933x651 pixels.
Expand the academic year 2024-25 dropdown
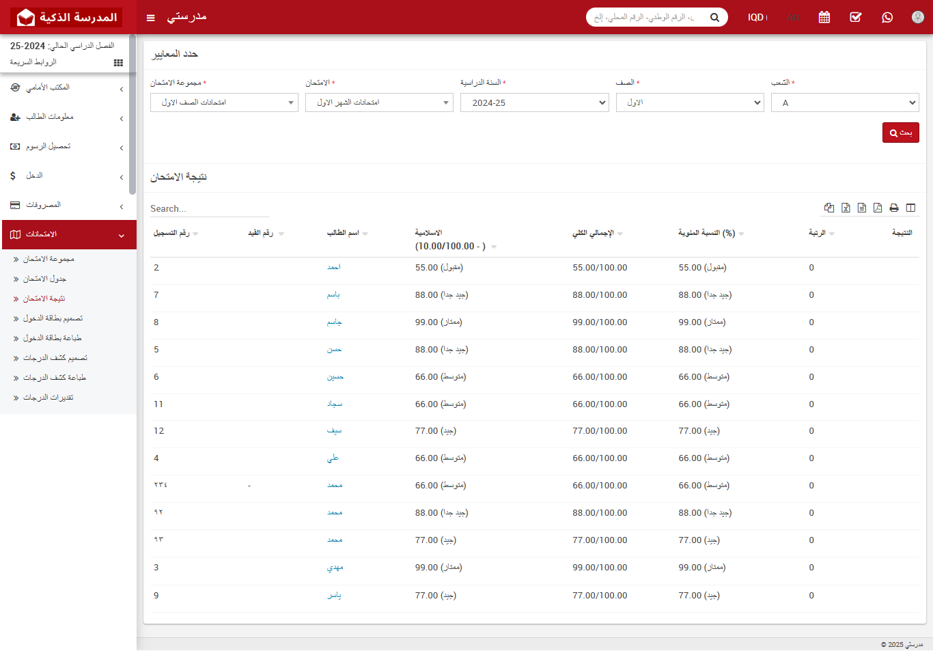[x=534, y=102]
